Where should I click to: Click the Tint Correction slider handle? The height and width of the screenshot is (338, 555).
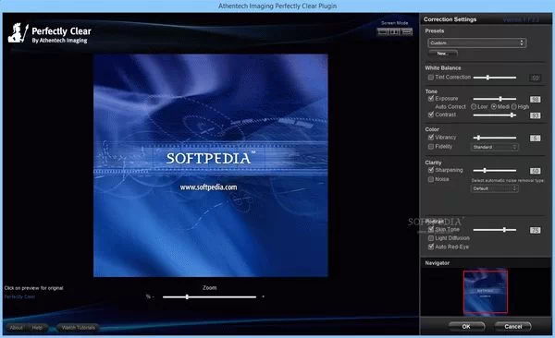click(x=487, y=78)
